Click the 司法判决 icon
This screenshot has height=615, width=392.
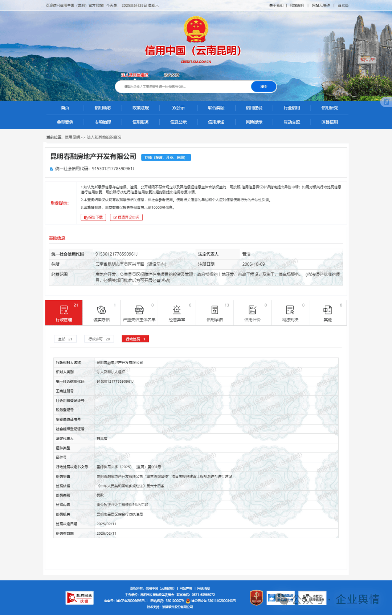point(290,310)
